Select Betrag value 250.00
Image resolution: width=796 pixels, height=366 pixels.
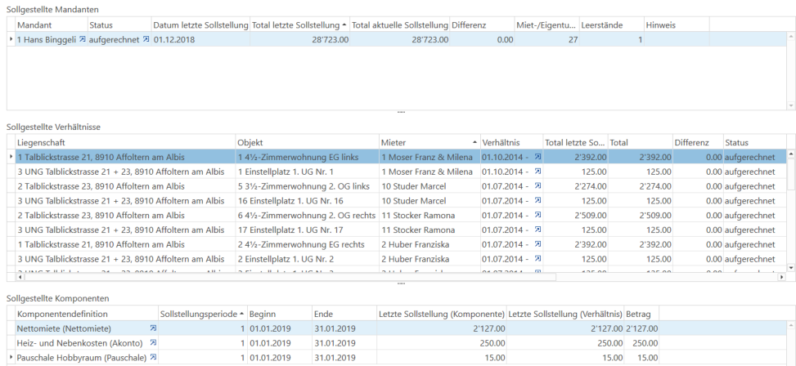coord(641,342)
